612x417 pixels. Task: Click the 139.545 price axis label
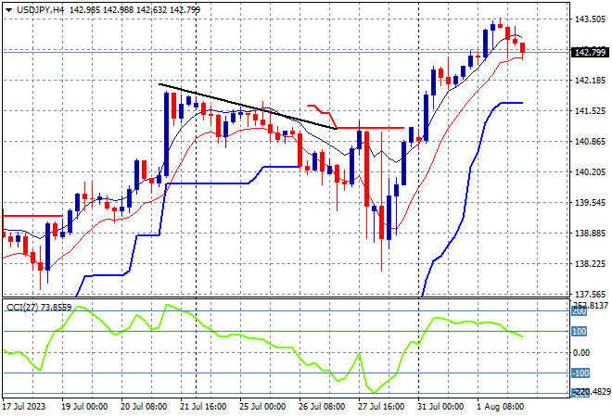click(x=590, y=203)
